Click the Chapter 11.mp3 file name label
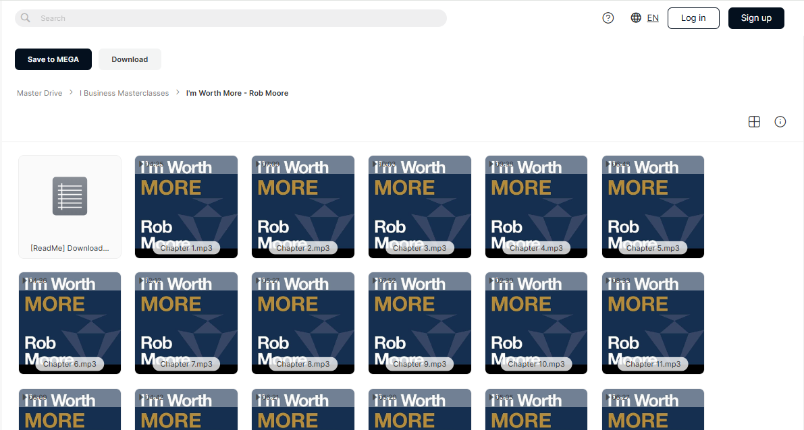The image size is (804, 430). [653, 365]
